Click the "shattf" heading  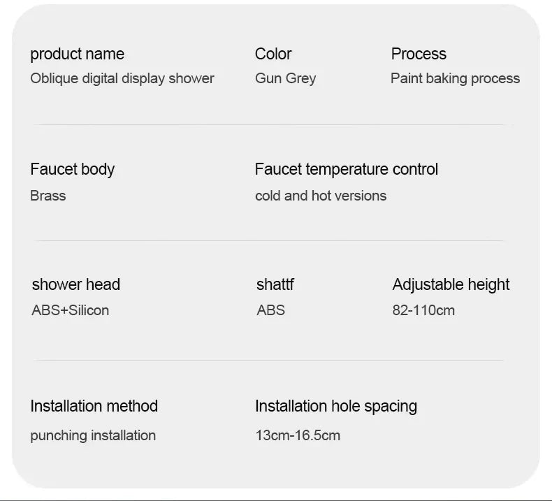(x=275, y=284)
